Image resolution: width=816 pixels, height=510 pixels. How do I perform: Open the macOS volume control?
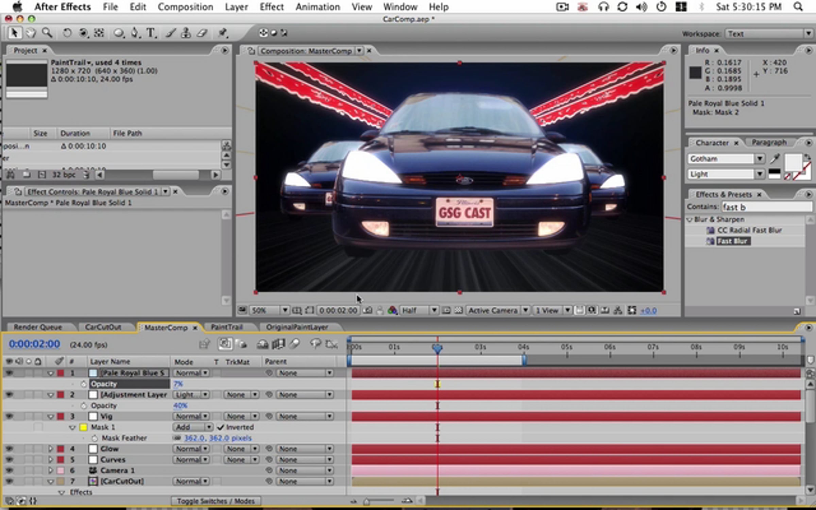click(x=641, y=7)
